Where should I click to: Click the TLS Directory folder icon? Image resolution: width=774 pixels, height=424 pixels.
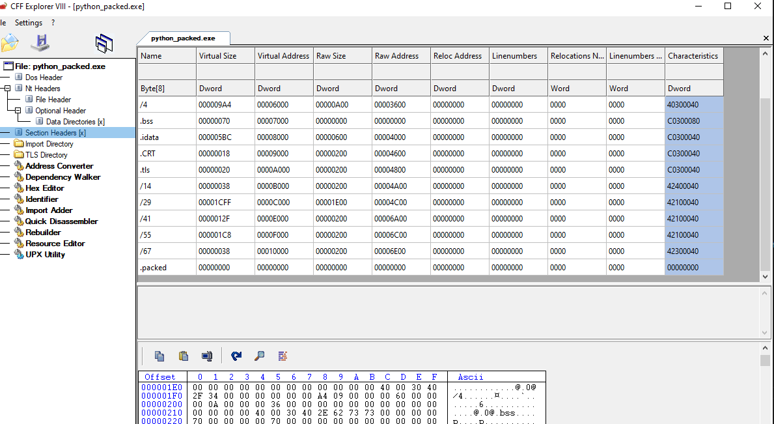point(19,154)
